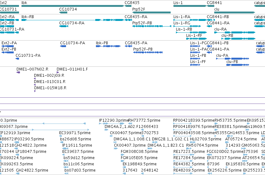265x175 pixels.
Task: Select protein Ptp52F-PB label
Action: tap(143, 49)
